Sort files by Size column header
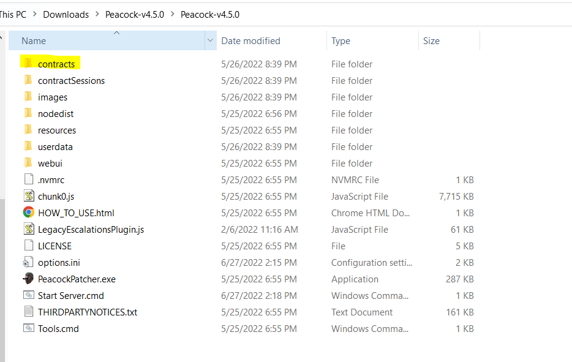The width and height of the screenshot is (572, 362). tap(431, 41)
